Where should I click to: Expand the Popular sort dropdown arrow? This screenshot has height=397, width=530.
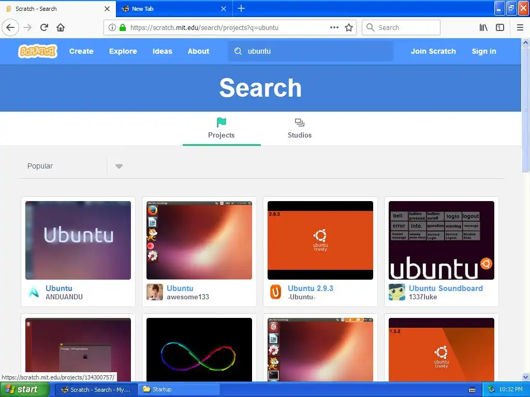click(119, 166)
